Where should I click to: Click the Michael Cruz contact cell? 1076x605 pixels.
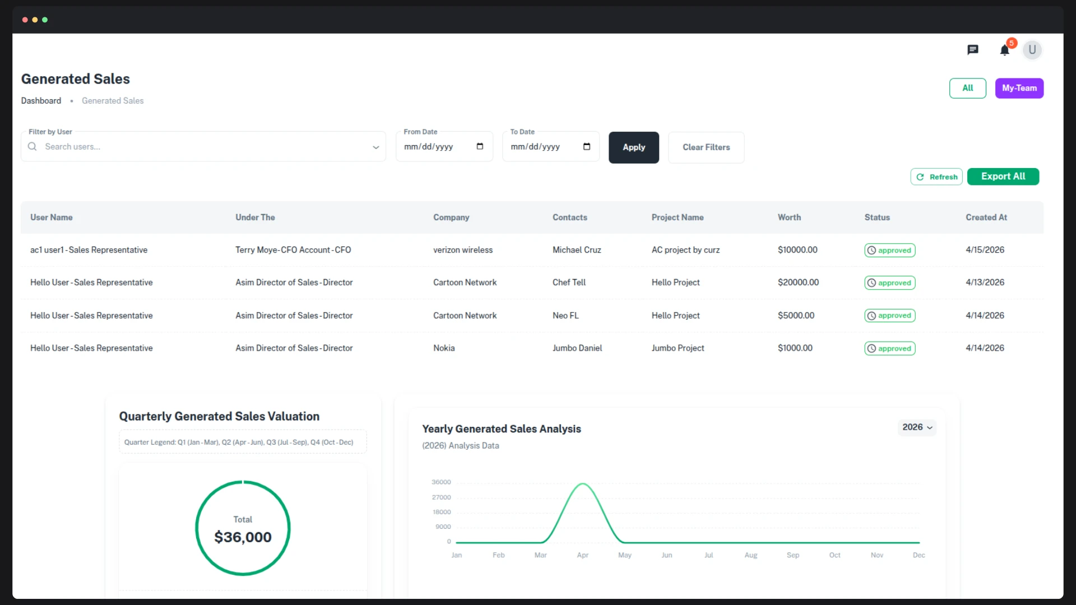click(x=577, y=250)
